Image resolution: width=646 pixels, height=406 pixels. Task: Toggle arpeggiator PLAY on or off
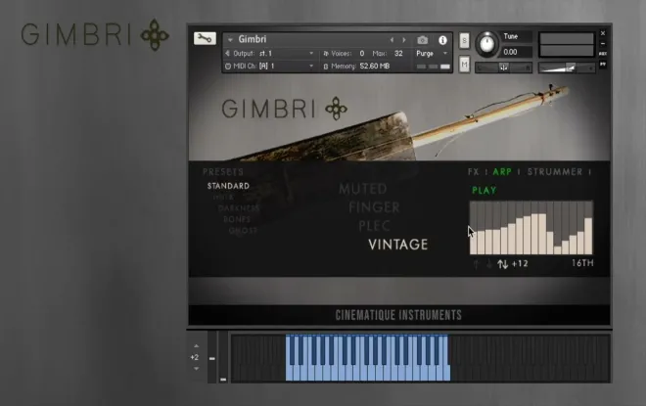484,190
